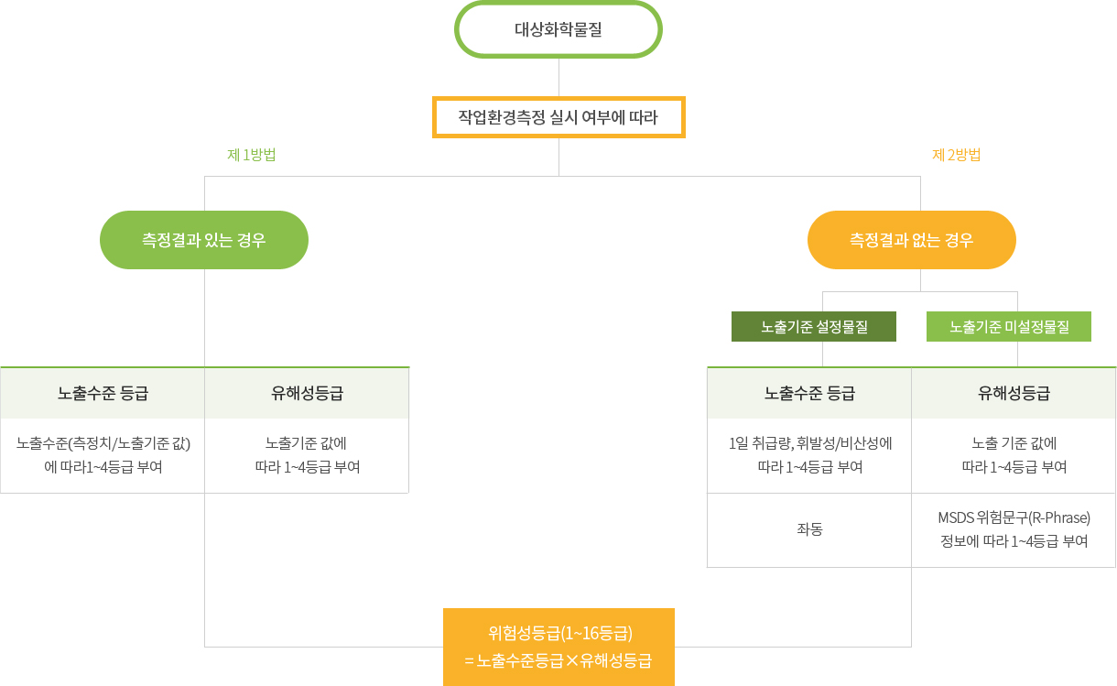This screenshot has height=686, width=1117.
Task: Select the green 측정결과 있는 경우 pill
Action: pos(204,240)
